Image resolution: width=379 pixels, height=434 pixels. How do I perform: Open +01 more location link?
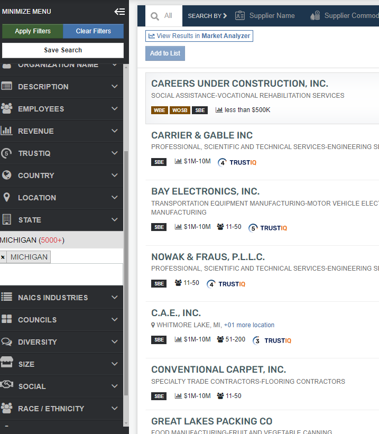click(249, 325)
